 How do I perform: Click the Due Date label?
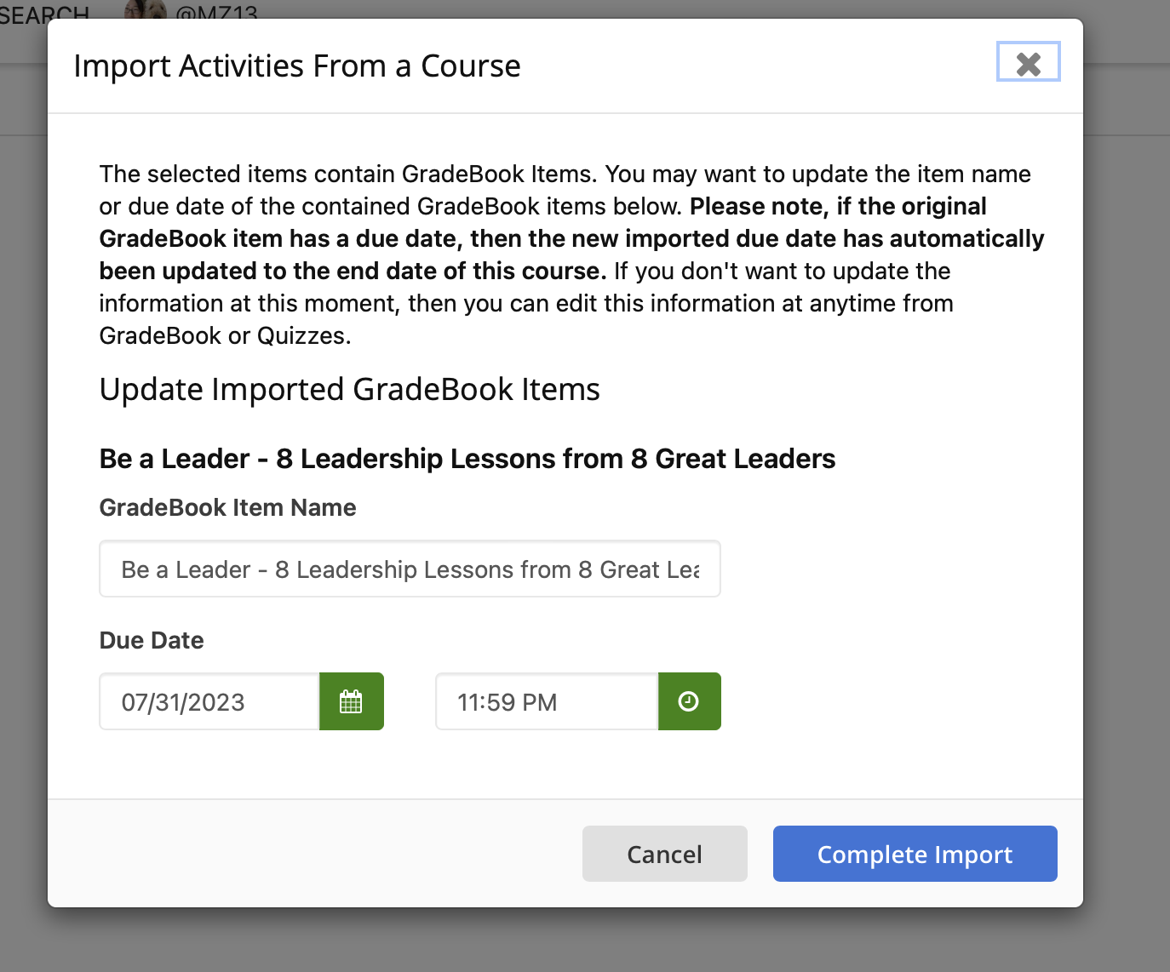tap(152, 640)
